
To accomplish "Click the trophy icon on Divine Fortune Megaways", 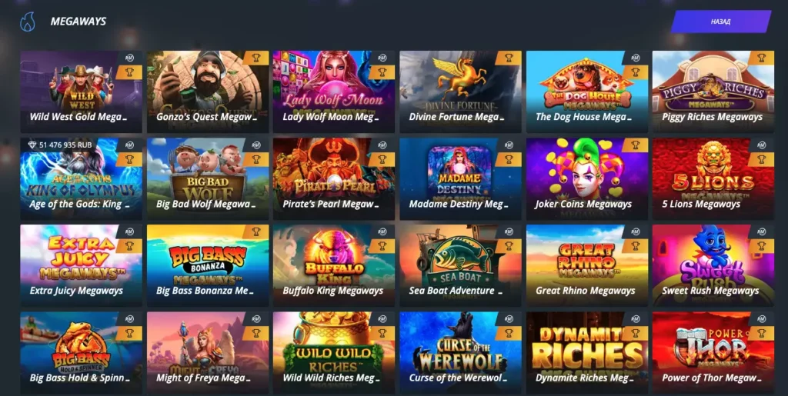I will (x=509, y=58).
